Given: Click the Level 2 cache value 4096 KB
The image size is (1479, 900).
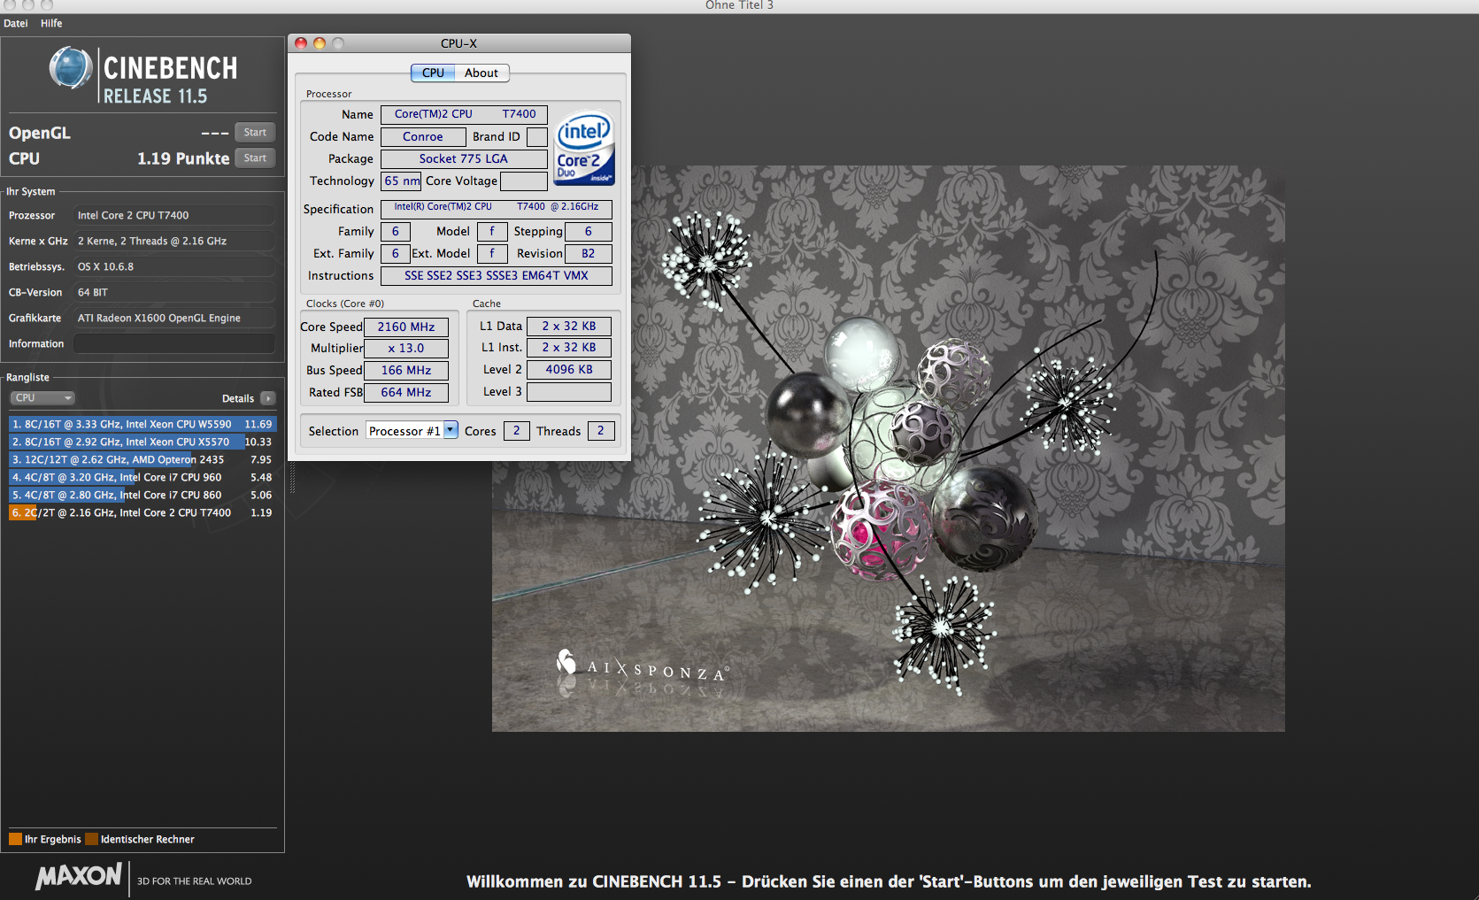Looking at the screenshot, I should [569, 369].
